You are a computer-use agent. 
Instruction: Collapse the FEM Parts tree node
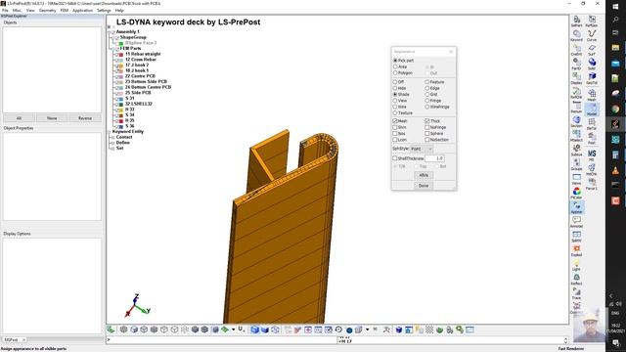pyautogui.click(x=113, y=49)
